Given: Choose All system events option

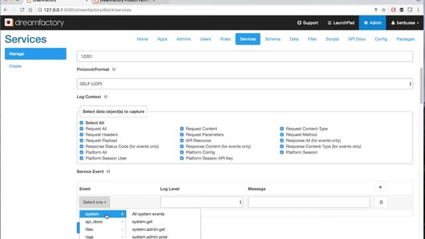Looking at the screenshot, I should [148, 214].
